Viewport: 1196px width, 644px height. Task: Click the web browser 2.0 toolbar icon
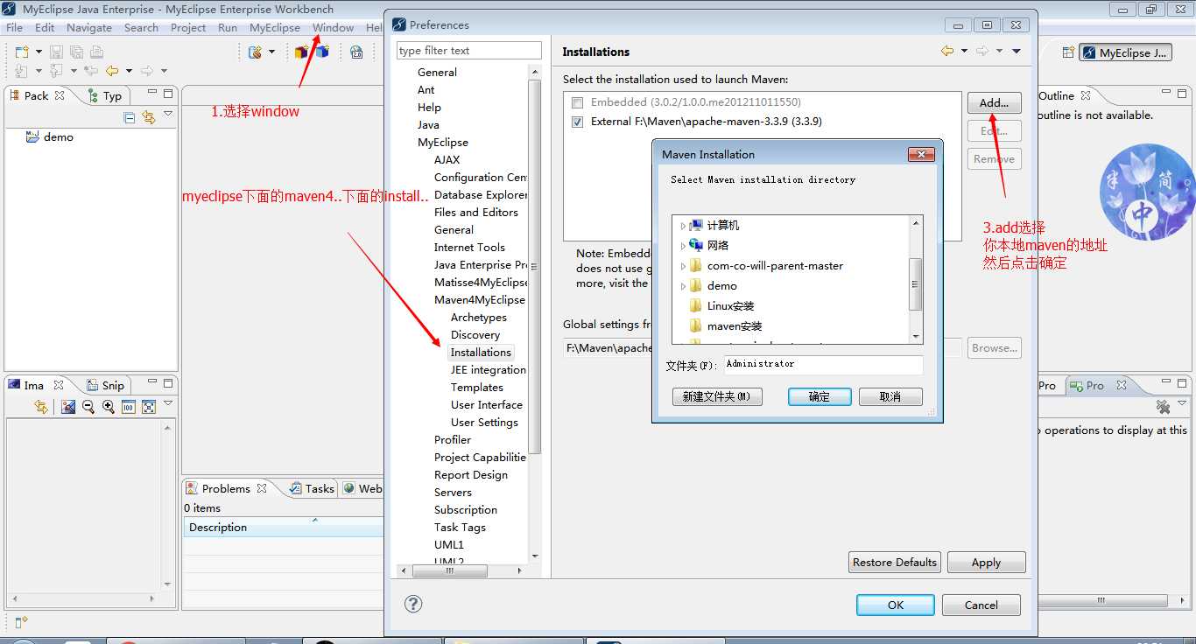356,52
